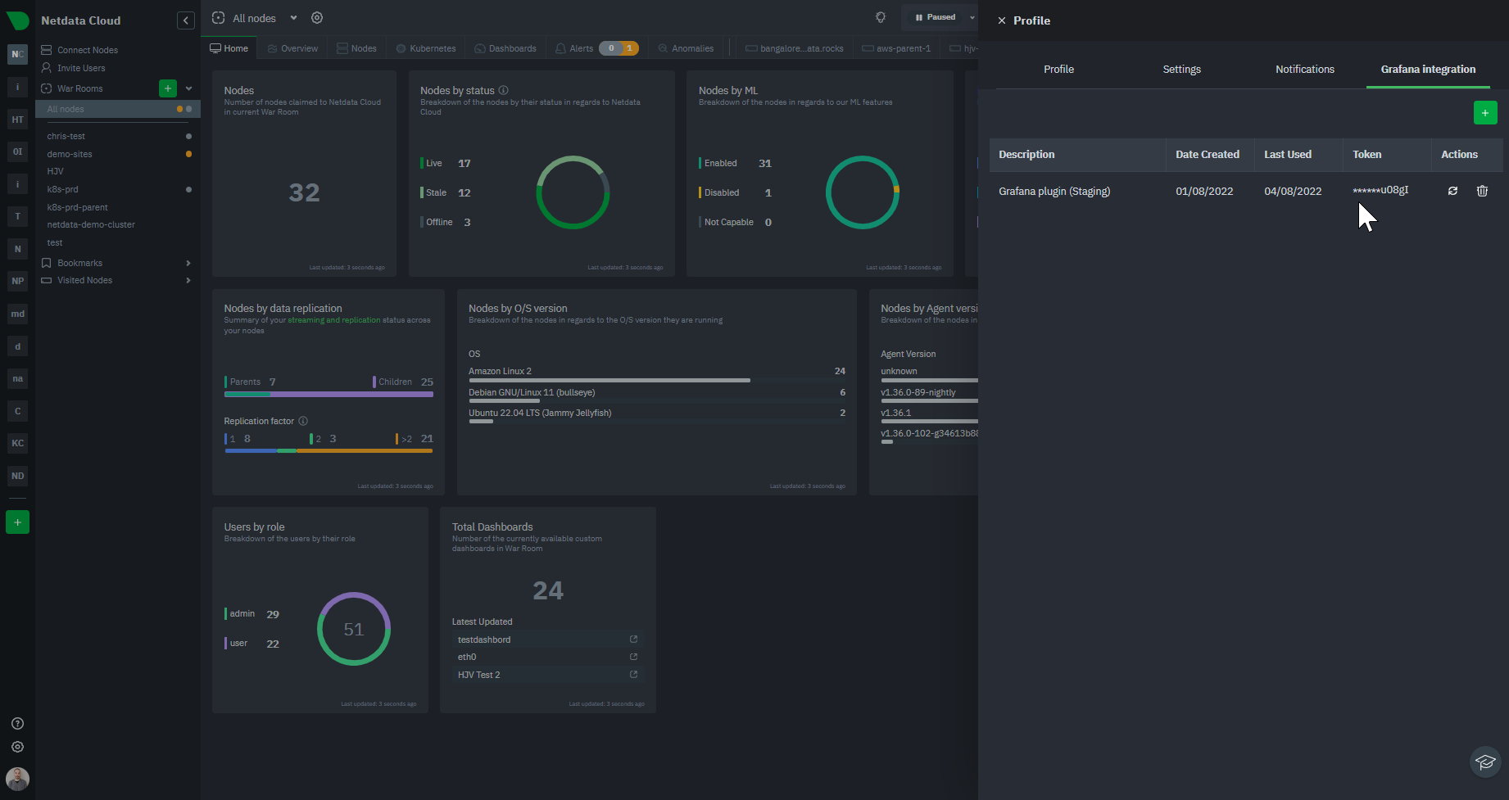The image size is (1509, 800).
Task: Open the All nodes room dropdown
Action: 293,18
